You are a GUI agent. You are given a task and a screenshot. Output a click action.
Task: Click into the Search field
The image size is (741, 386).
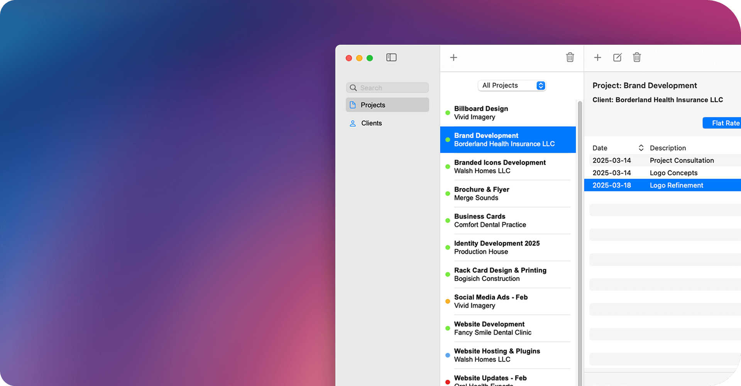[387, 88]
